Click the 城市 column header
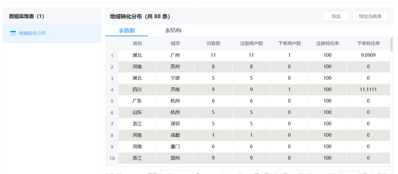 click(175, 43)
